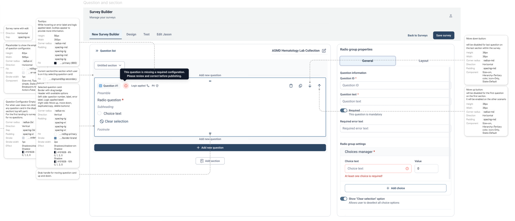Delete Question #1 with trash icon
Viewport: 515px width, 221px height.
pos(291,86)
